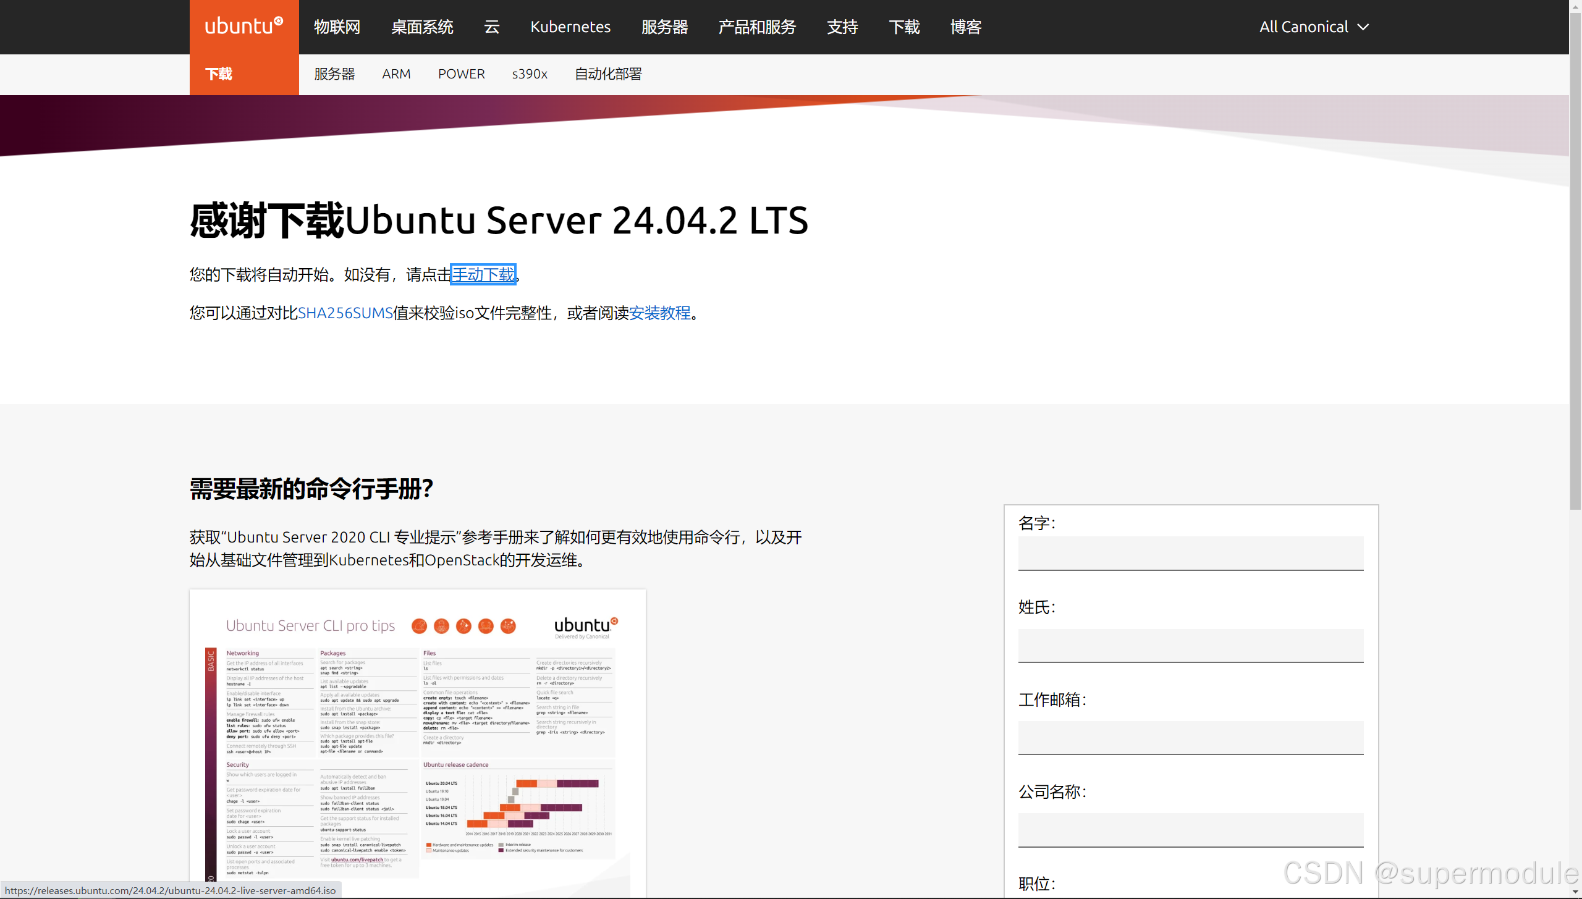This screenshot has height=899, width=1582.
Task: Switch to the ARM download tab
Action: click(x=396, y=74)
